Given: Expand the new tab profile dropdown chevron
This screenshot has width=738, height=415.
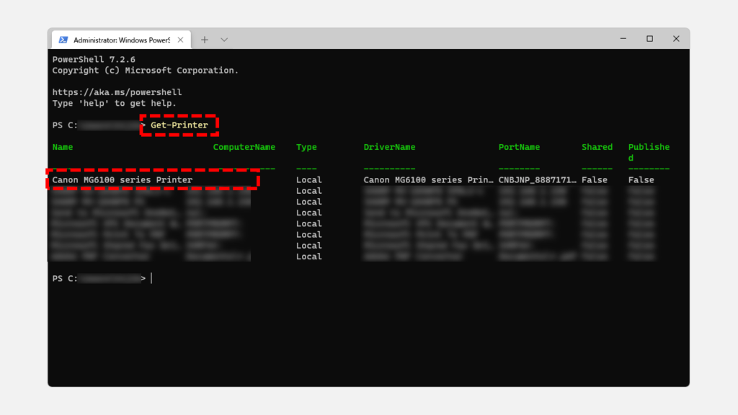Looking at the screenshot, I should click(224, 40).
